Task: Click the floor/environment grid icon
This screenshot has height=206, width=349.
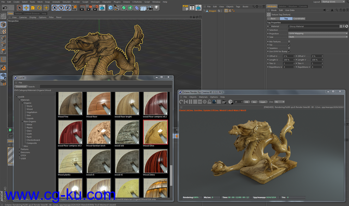Action: pos(143,8)
